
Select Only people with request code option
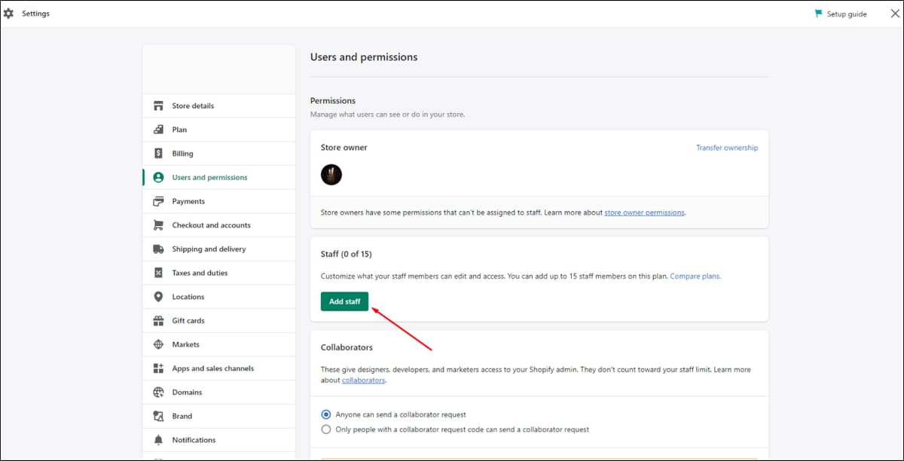[x=326, y=429]
